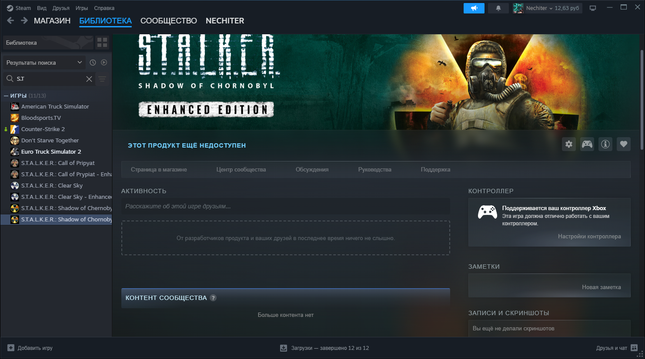Show ready-to-play games play icon
Screen dimensions: 645x359
[104, 63]
